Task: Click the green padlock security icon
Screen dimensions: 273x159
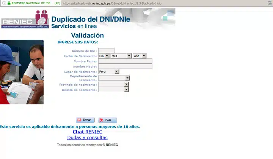Action: [9, 3]
